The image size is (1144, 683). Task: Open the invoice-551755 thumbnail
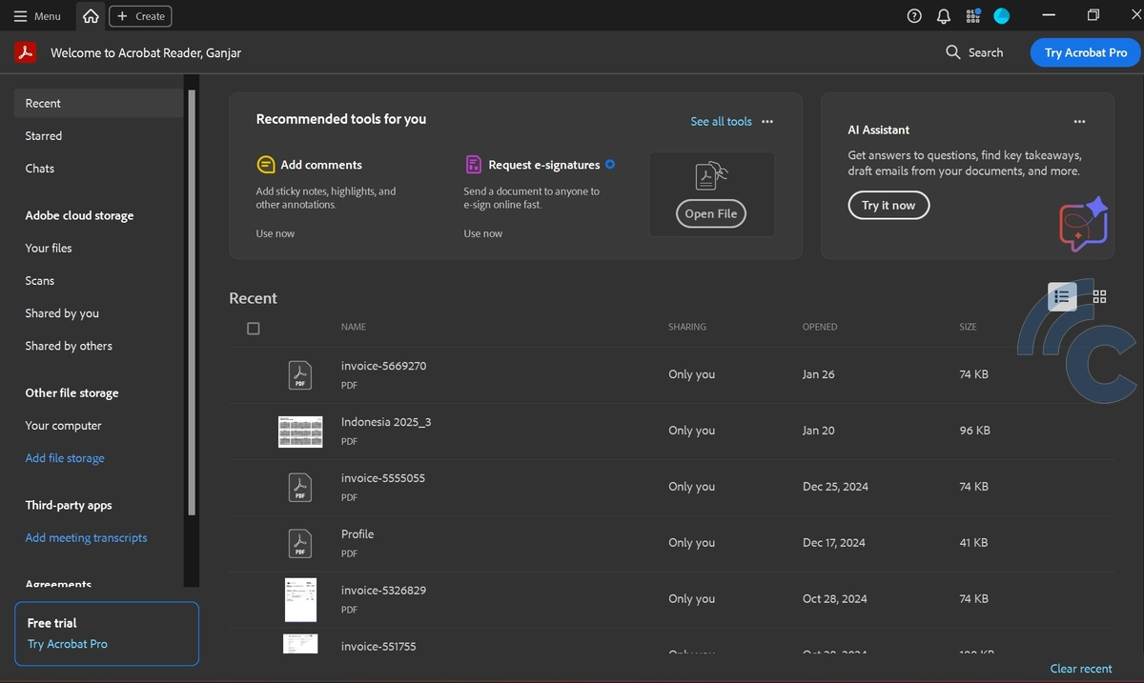(300, 644)
